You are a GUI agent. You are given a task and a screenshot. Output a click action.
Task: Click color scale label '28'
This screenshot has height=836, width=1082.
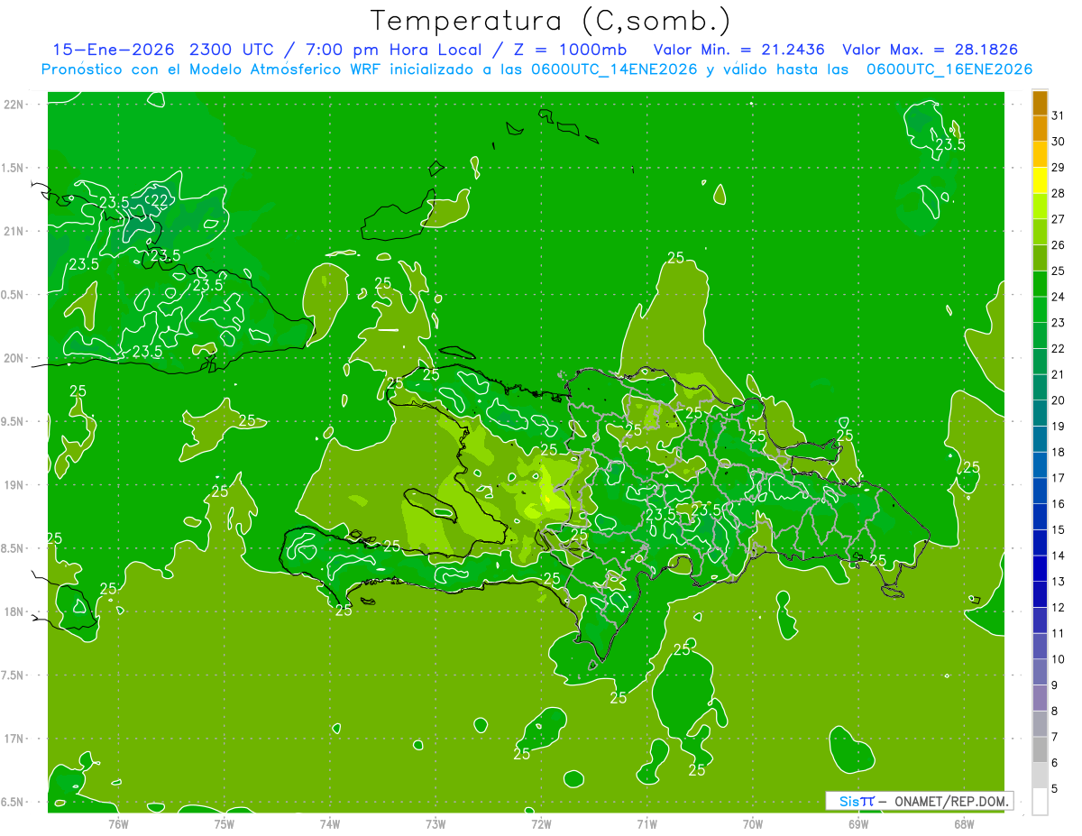click(1058, 193)
